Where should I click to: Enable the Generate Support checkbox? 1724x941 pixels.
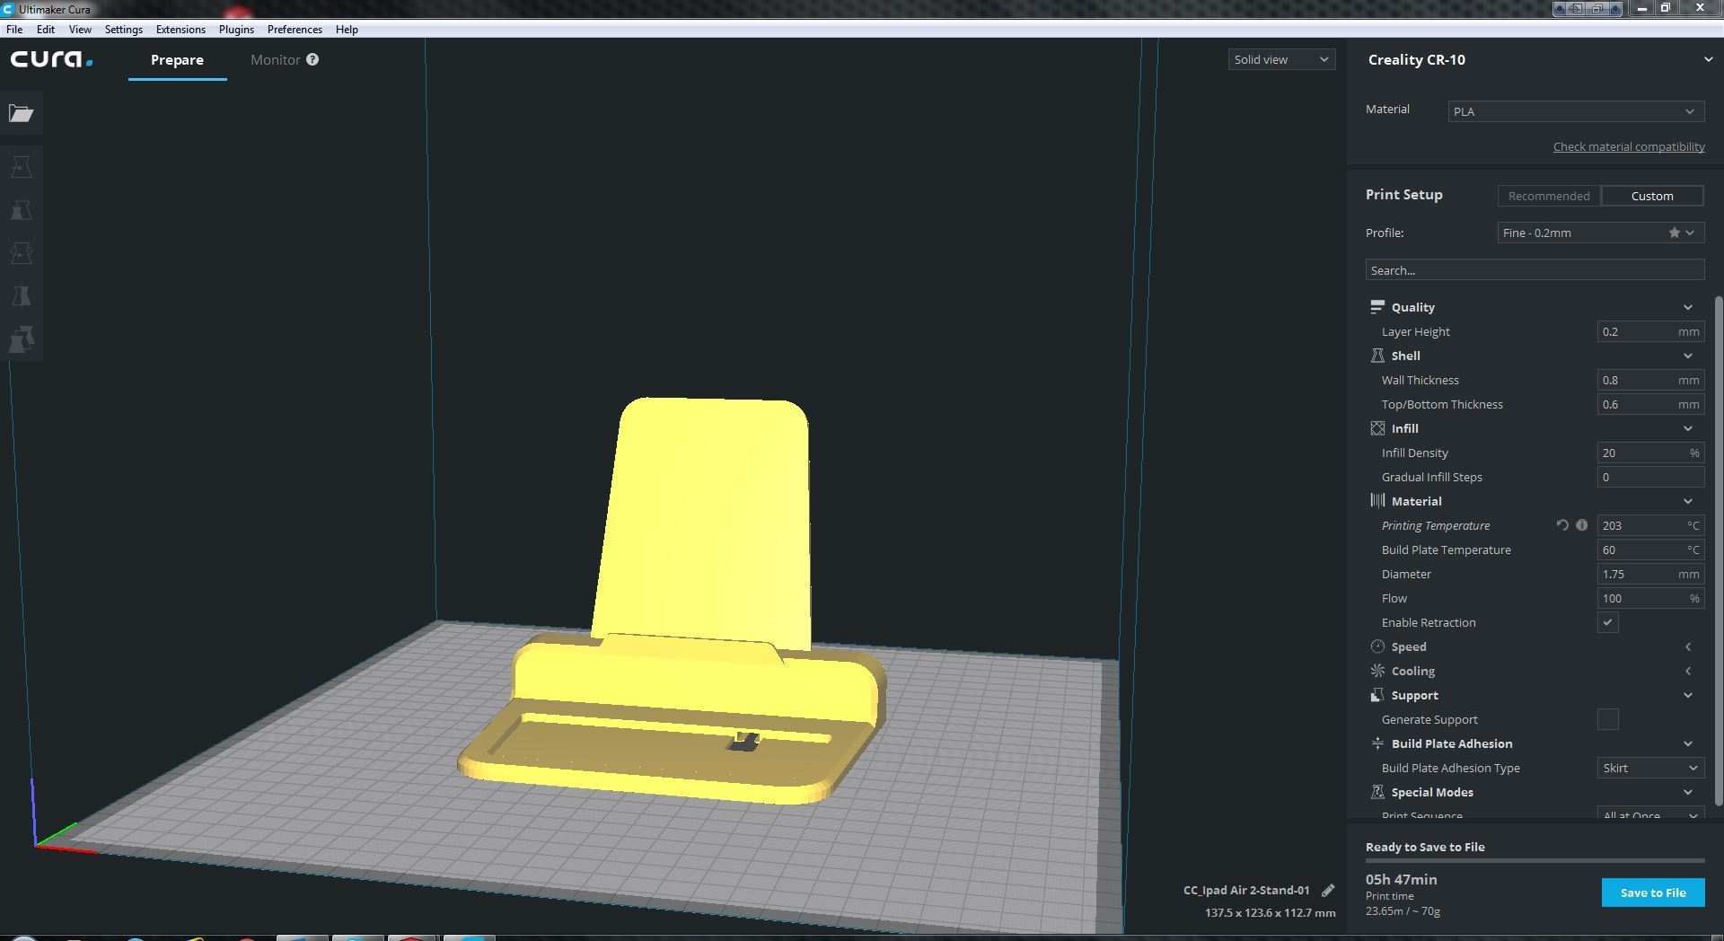pyautogui.click(x=1607, y=719)
